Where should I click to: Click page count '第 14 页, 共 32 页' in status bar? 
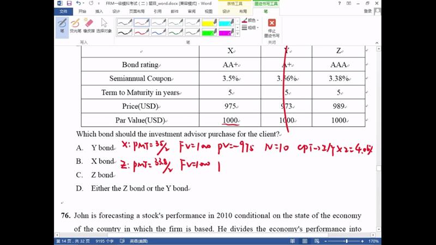pyautogui.click(x=73, y=241)
